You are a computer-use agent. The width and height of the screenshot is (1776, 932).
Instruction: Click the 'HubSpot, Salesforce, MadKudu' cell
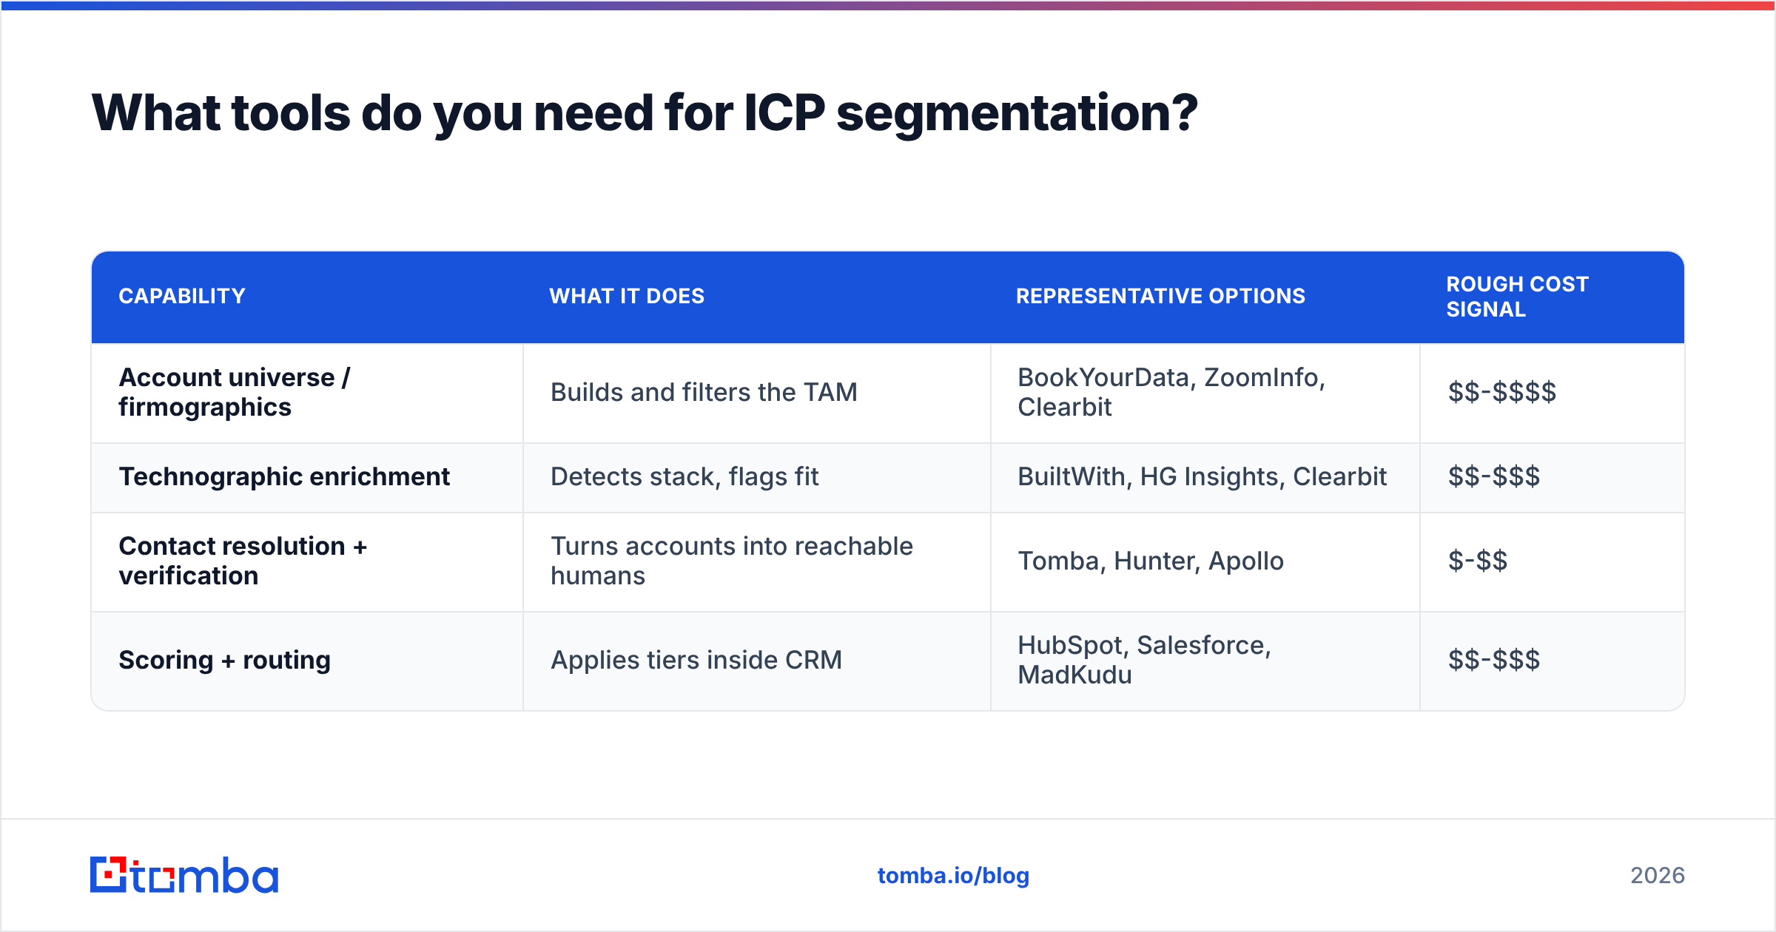click(1205, 661)
